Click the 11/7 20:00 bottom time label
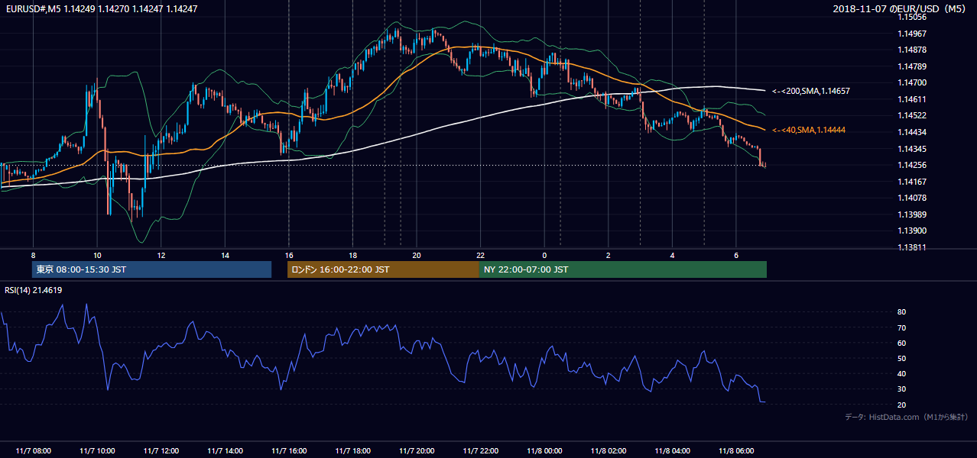 click(x=417, y=450)
